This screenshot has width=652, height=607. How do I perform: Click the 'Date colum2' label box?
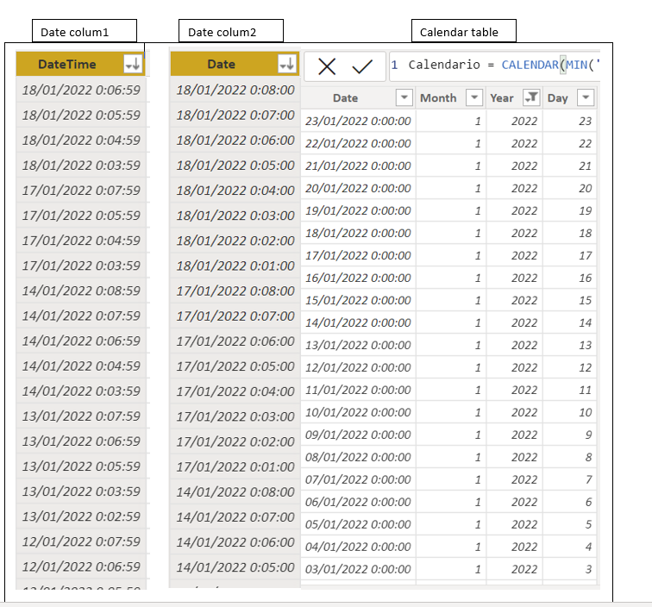click(x=231, y=31)
